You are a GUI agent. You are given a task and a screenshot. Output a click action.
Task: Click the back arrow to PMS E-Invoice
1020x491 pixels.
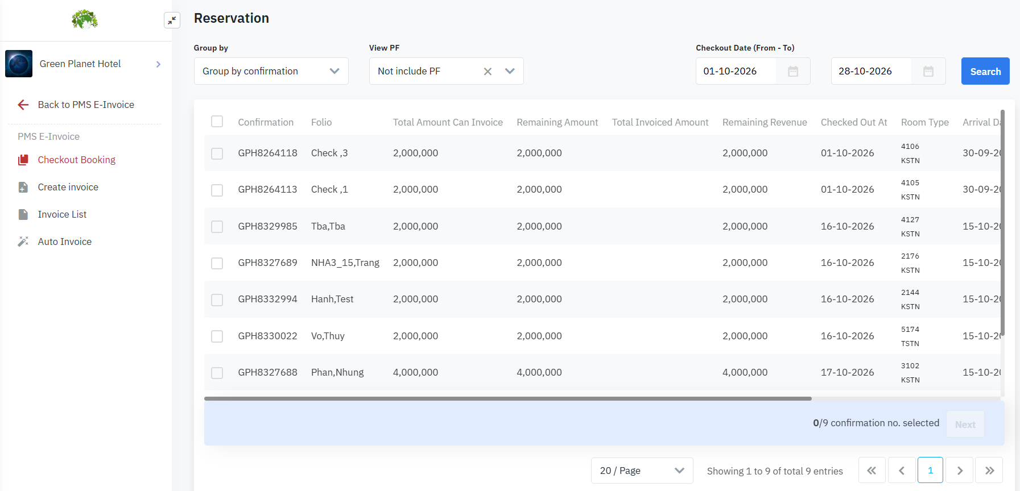click(23, 105)
